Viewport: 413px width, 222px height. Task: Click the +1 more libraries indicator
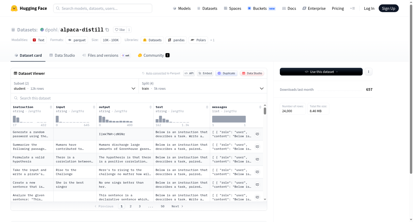[x=212, y=40]
